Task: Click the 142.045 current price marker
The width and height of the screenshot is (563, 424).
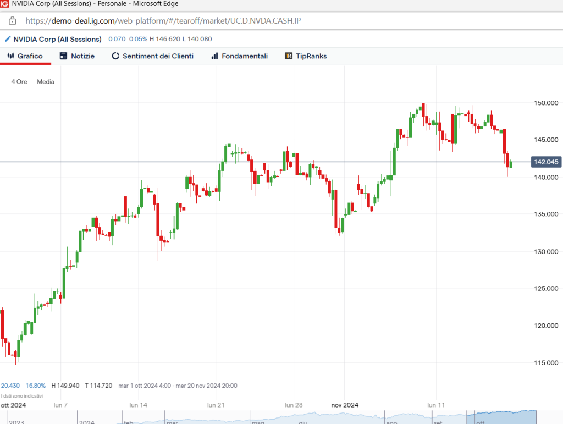Action: [546, 162]
